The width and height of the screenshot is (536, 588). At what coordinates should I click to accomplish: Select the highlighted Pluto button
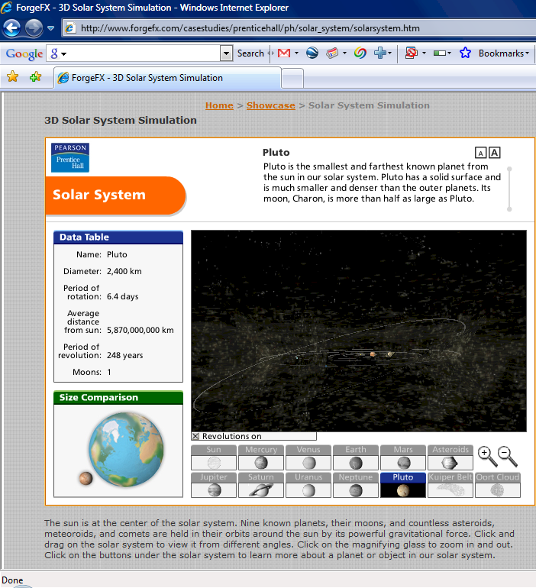403,485
